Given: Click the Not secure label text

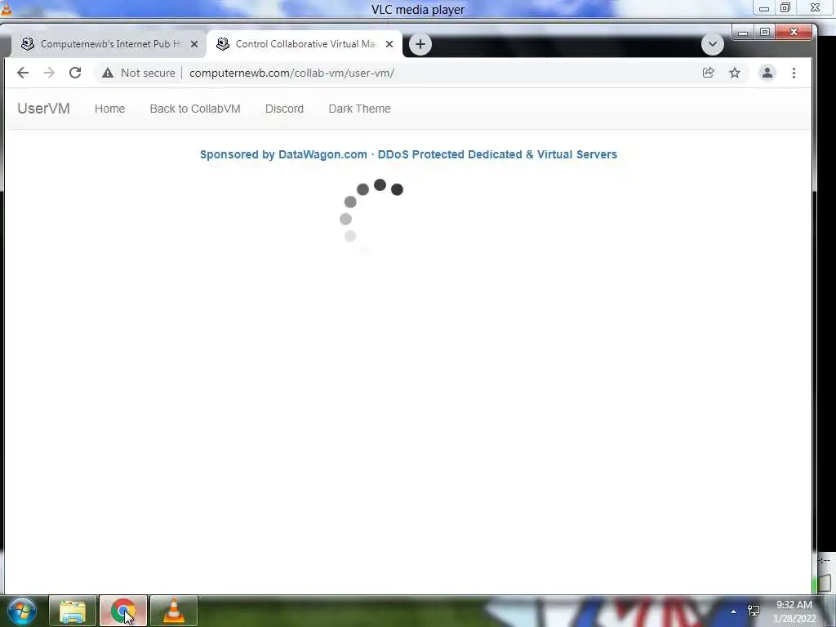Looking at the screenshot, I should point(148,73).
